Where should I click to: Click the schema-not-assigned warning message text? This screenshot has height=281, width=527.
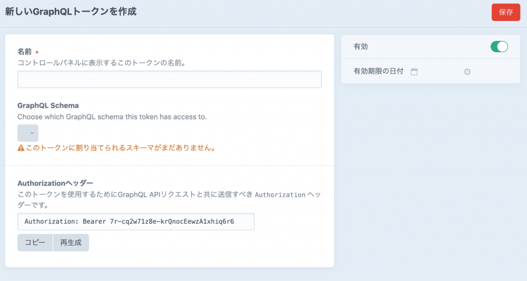tap(120, 148)
